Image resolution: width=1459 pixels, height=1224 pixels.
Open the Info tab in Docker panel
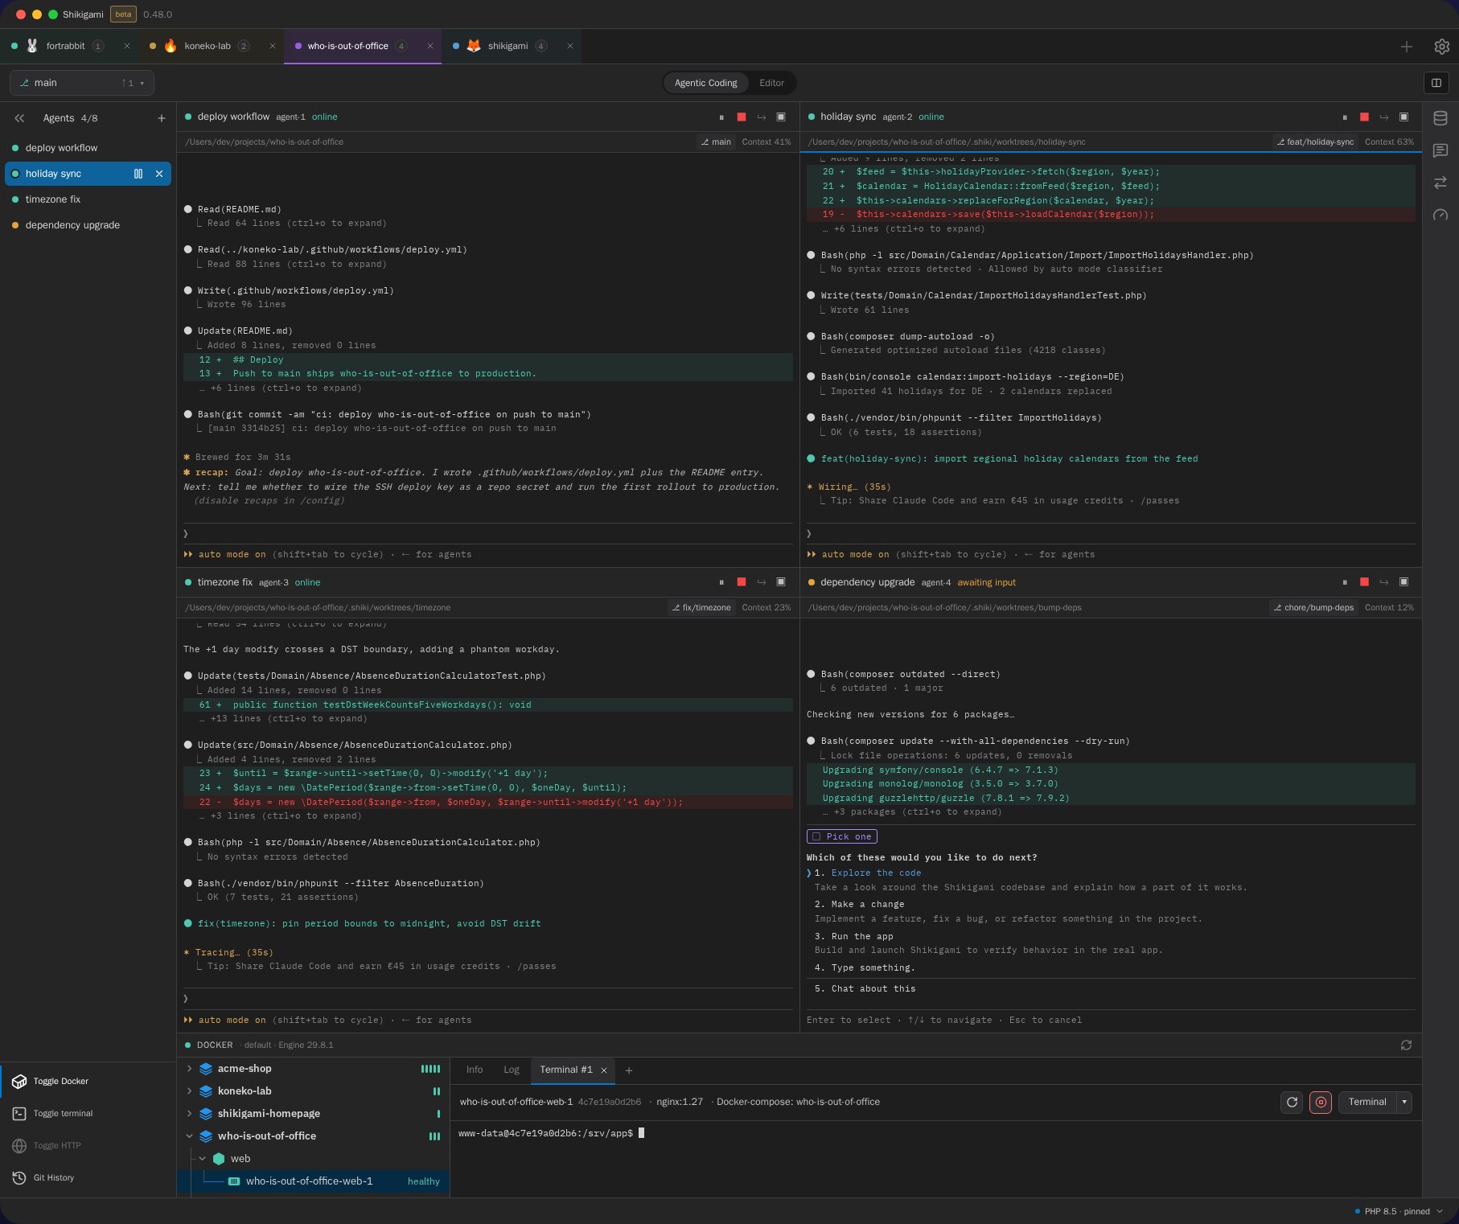pos(475,1070)
